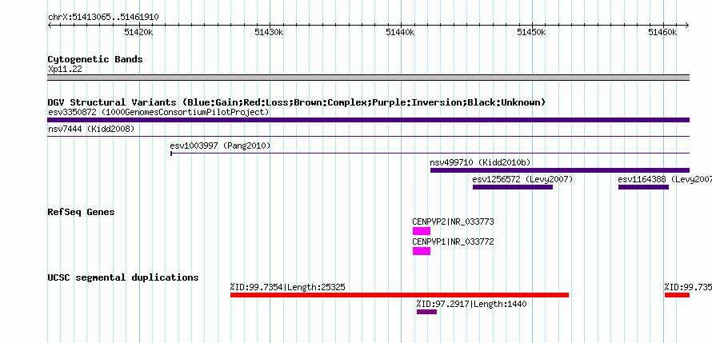Screen dimensions: 712x343
Task: Click the esv1164388 variant bar
Action: [643, 187]
